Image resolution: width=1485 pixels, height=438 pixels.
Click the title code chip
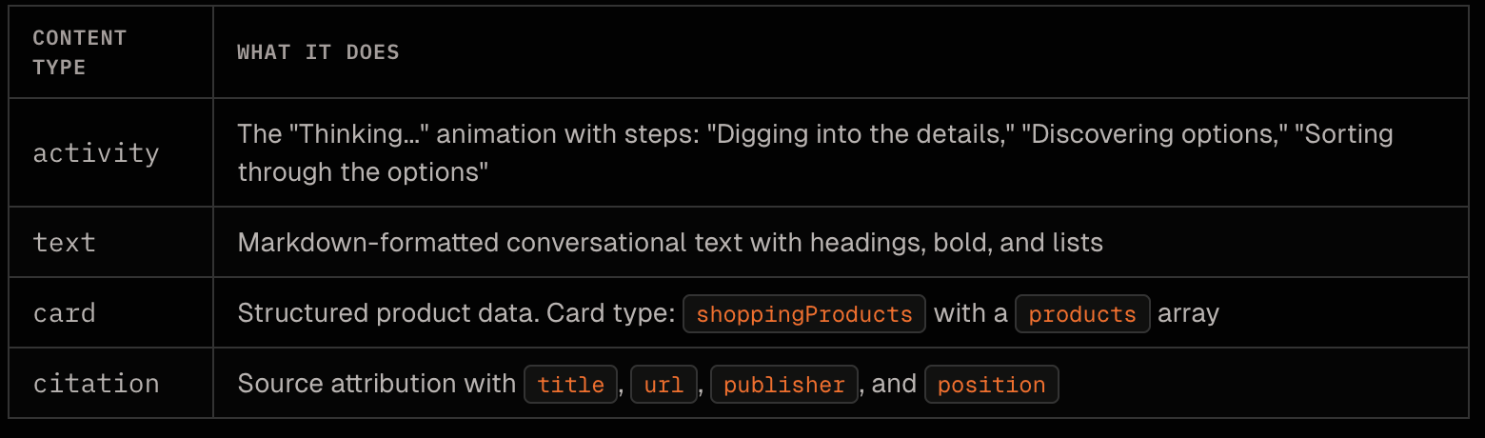coord(571,384)
